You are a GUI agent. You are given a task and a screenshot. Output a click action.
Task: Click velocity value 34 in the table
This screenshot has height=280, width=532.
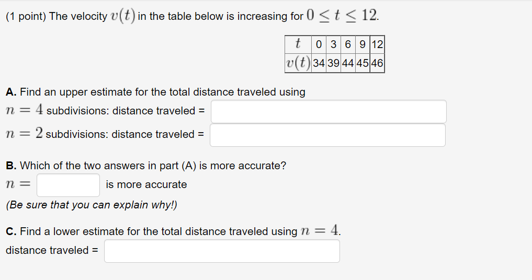318,64
